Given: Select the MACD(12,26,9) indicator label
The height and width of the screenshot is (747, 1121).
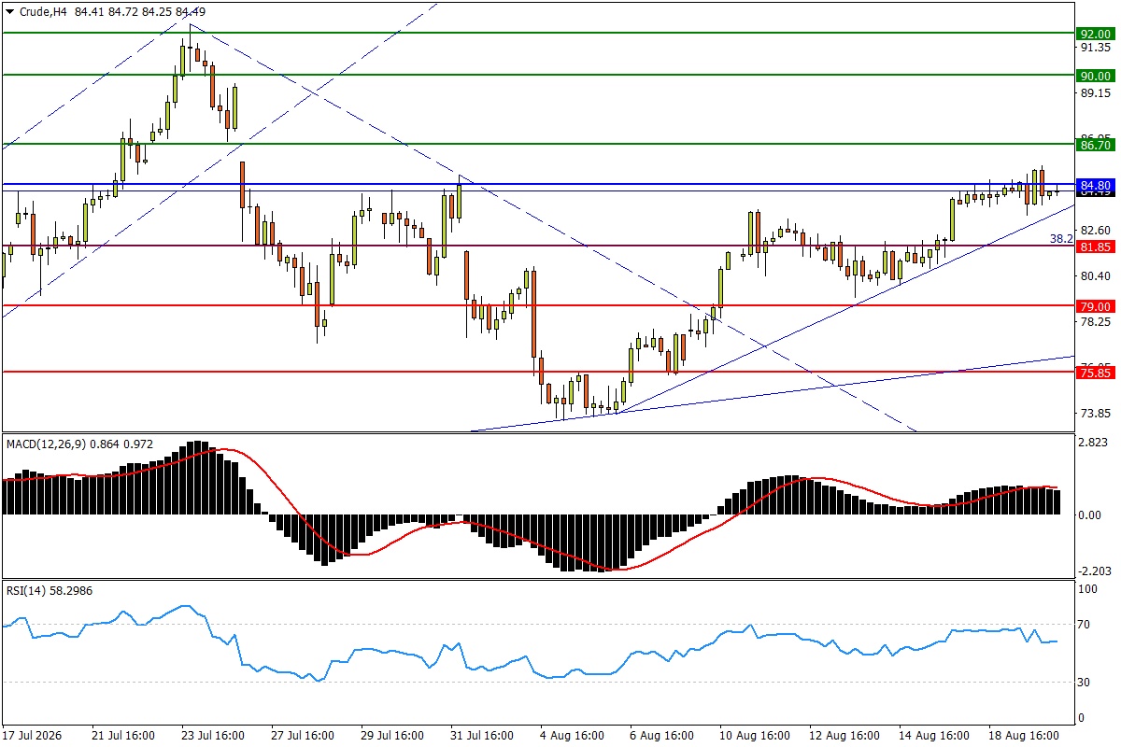Looking at the screenshot, I should 46,444.
